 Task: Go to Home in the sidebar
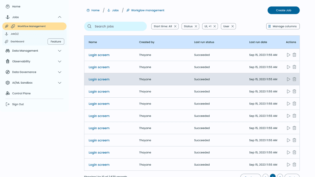pyautogui.click(x=16, y=6)
